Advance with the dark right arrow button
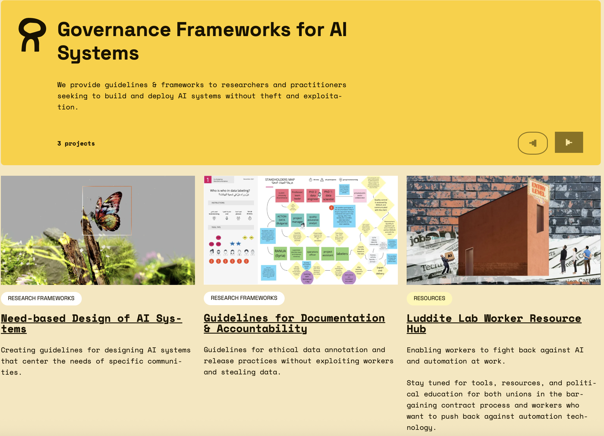The width and height of the screenshot is (604, 436). tap(569, 142)
